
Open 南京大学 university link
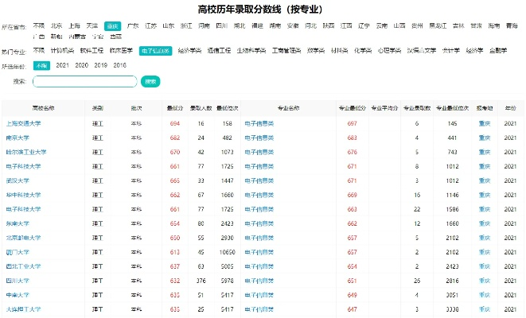18,138
